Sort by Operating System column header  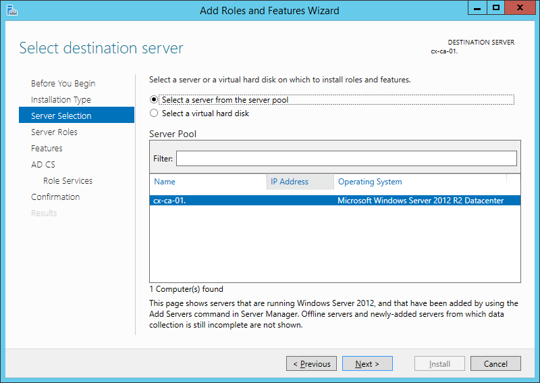coord(370,182)
